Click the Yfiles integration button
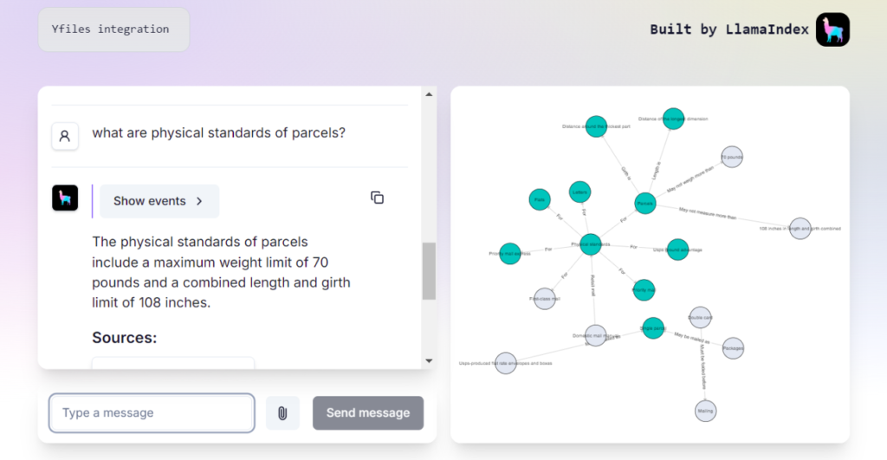The width and height of the screenshot is (887, 460). [x=113, y=29]
